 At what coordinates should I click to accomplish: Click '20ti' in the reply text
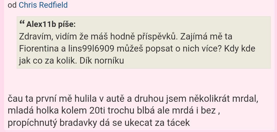coord(97,111)
